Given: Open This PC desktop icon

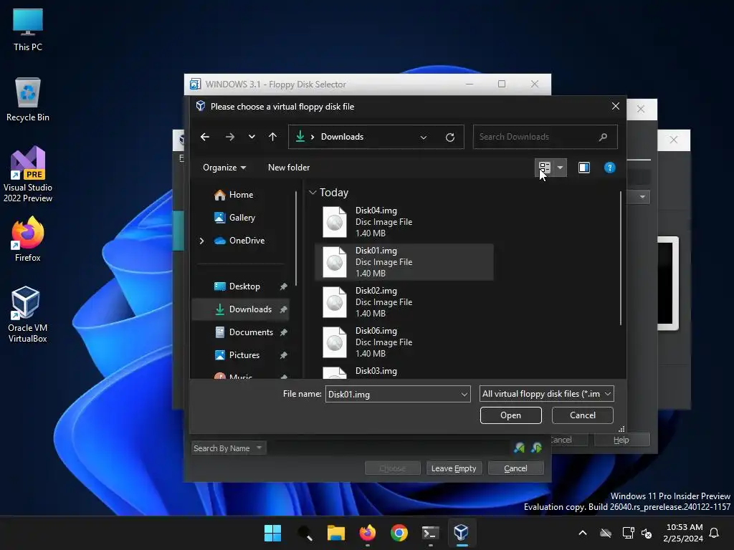Looking at the screenshot, I should (x=28, y=29).
